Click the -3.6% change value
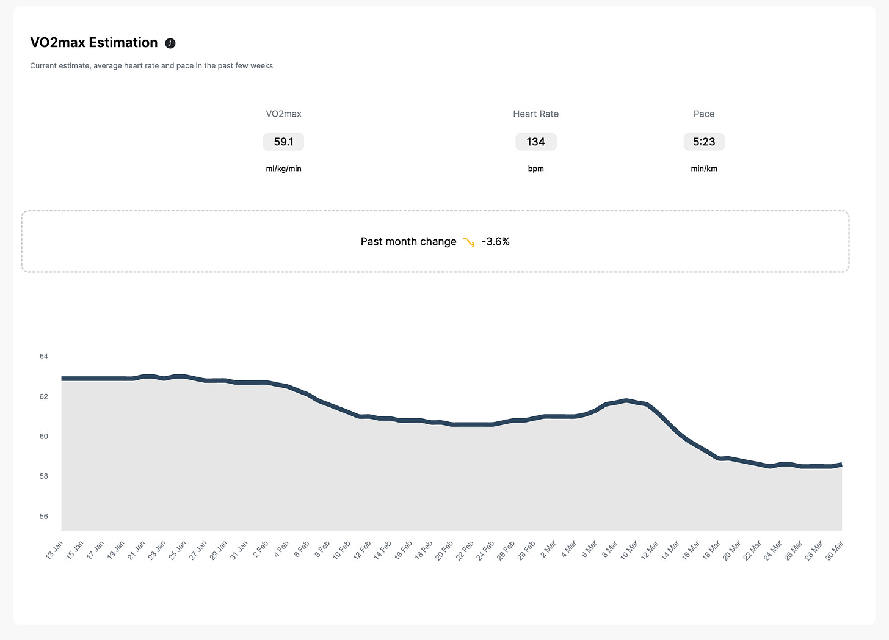 (495, 241)
